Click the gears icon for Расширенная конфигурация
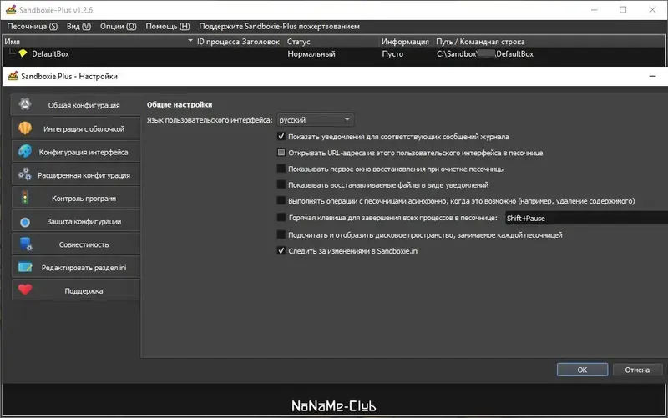 (25, 174)
